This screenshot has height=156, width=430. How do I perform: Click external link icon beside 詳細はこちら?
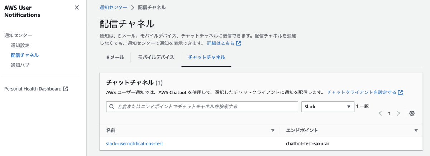click(238, 43)
